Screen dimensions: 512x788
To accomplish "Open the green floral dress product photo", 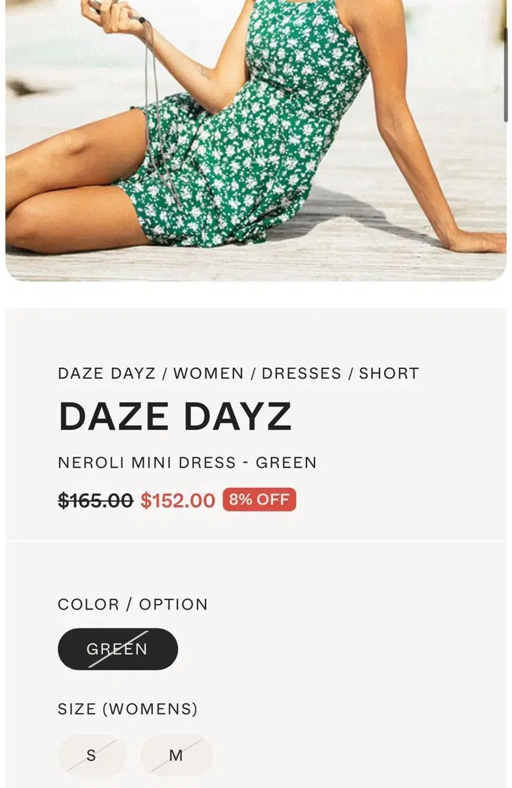I will (255, 141).
